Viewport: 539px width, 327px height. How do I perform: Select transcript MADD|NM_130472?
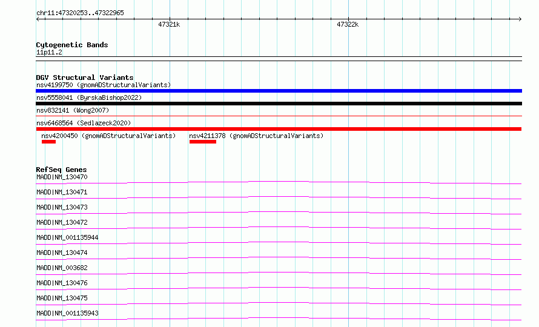tap(62, 222)
